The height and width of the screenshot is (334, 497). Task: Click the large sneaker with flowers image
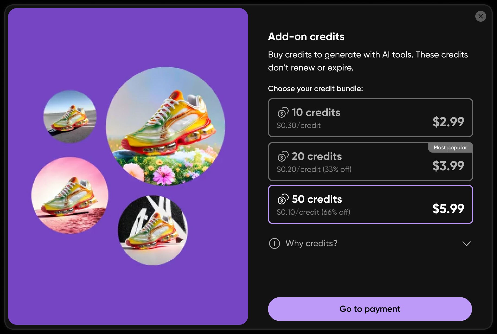pos(165,126)
